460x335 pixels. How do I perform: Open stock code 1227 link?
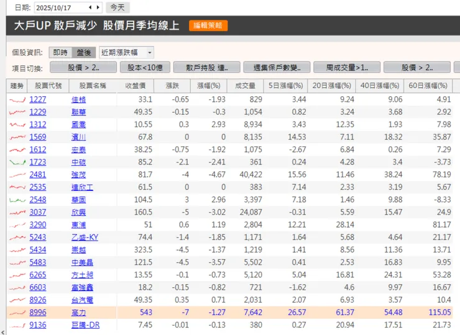click(x=38, y=99)
